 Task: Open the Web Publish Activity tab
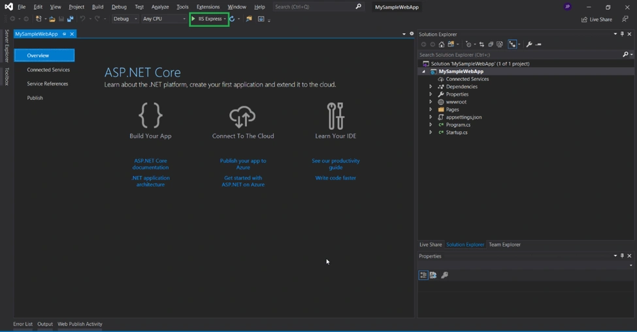80,324
